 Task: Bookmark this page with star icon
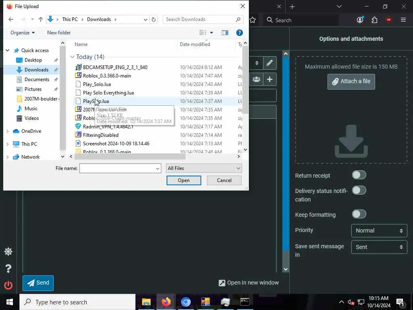252,20
